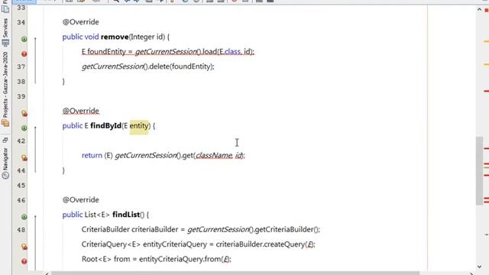Click the 'remove' method name

[115, 37]
